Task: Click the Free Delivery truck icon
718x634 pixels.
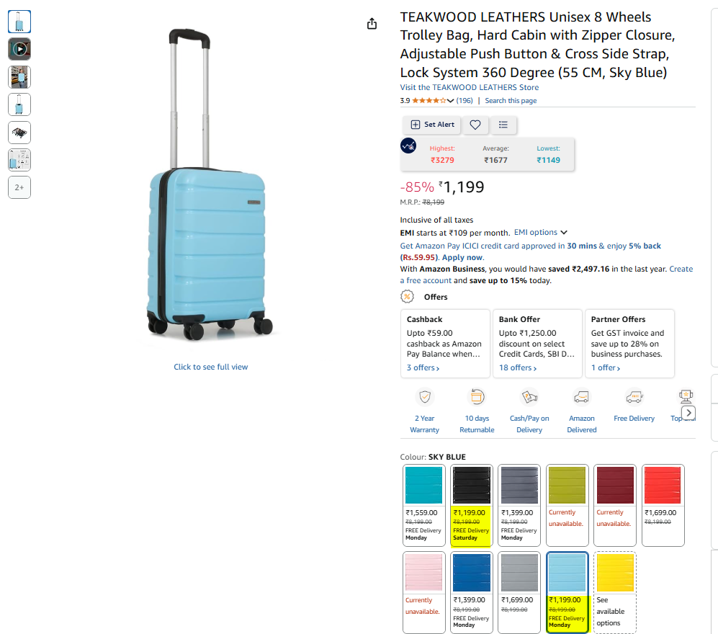Action: 634,397
